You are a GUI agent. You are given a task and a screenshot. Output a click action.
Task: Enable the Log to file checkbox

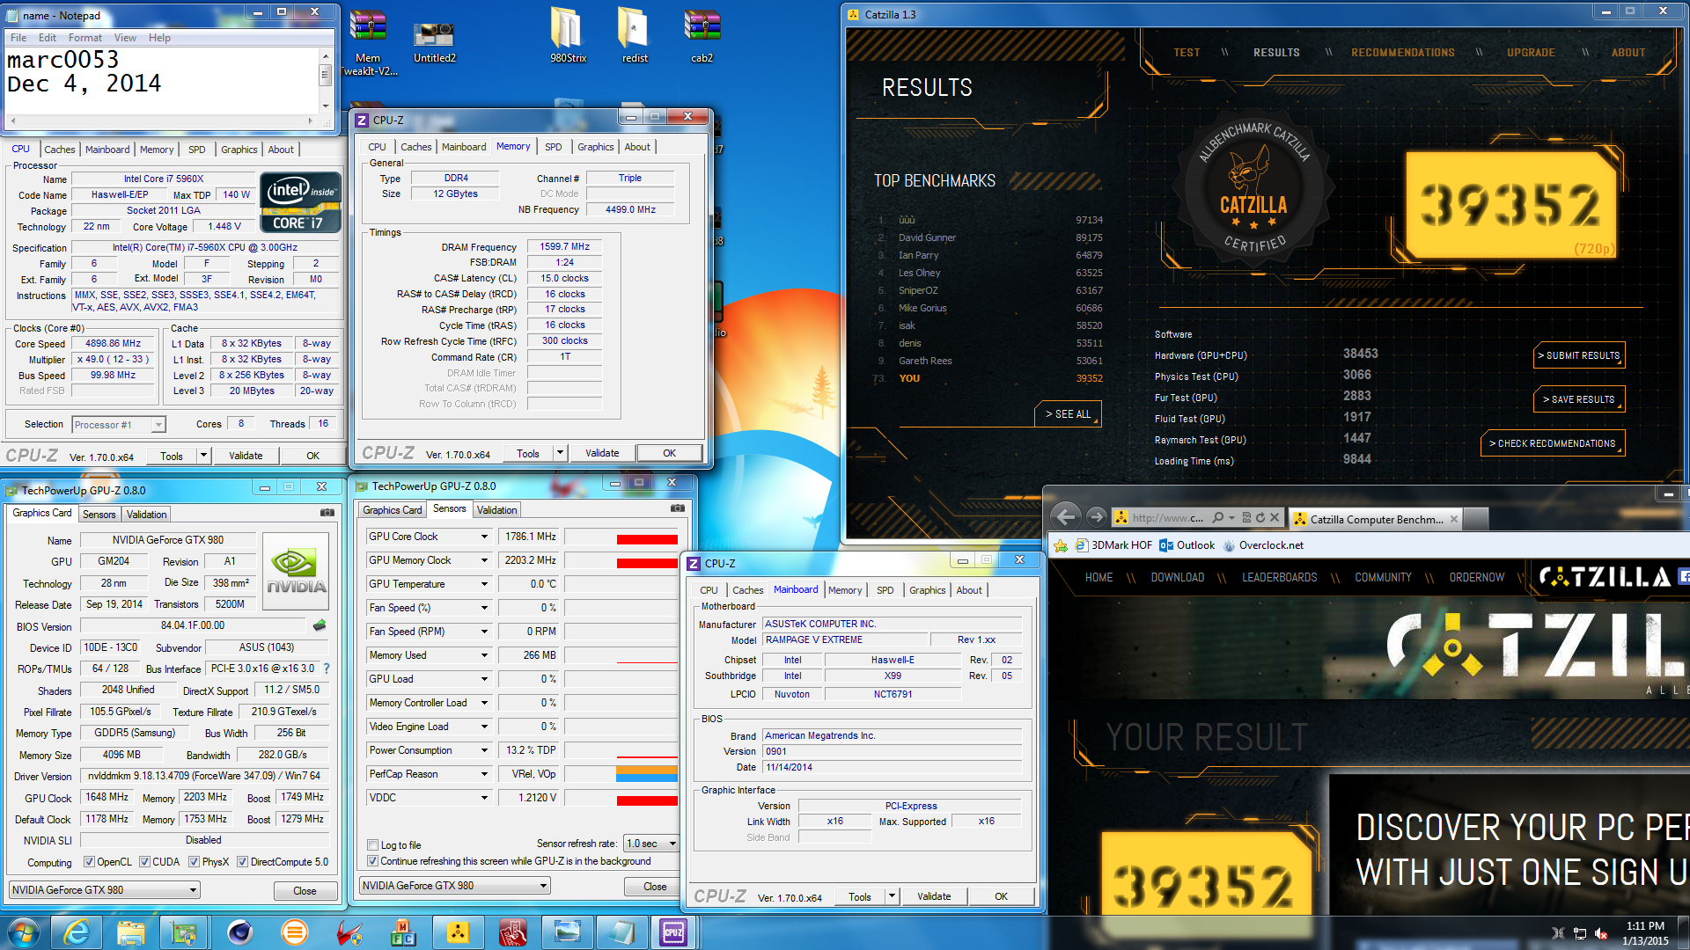click(x=373, y=844)
